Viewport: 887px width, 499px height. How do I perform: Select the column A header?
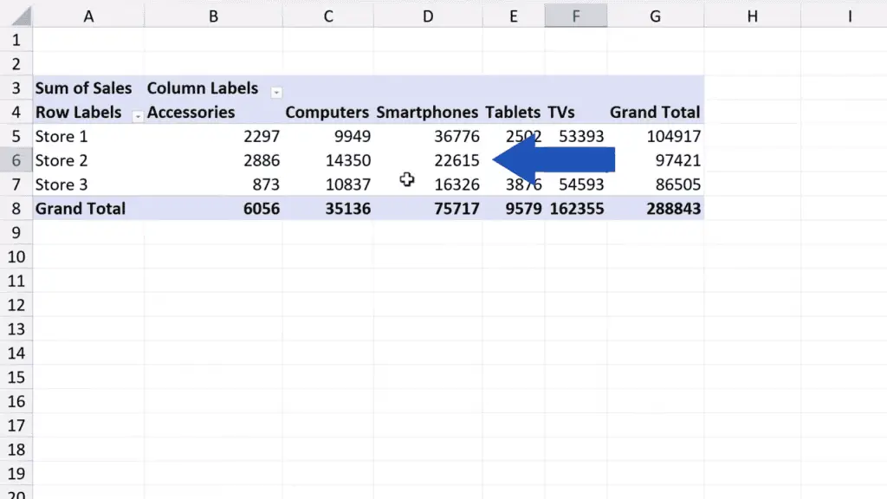click(87, 16)
